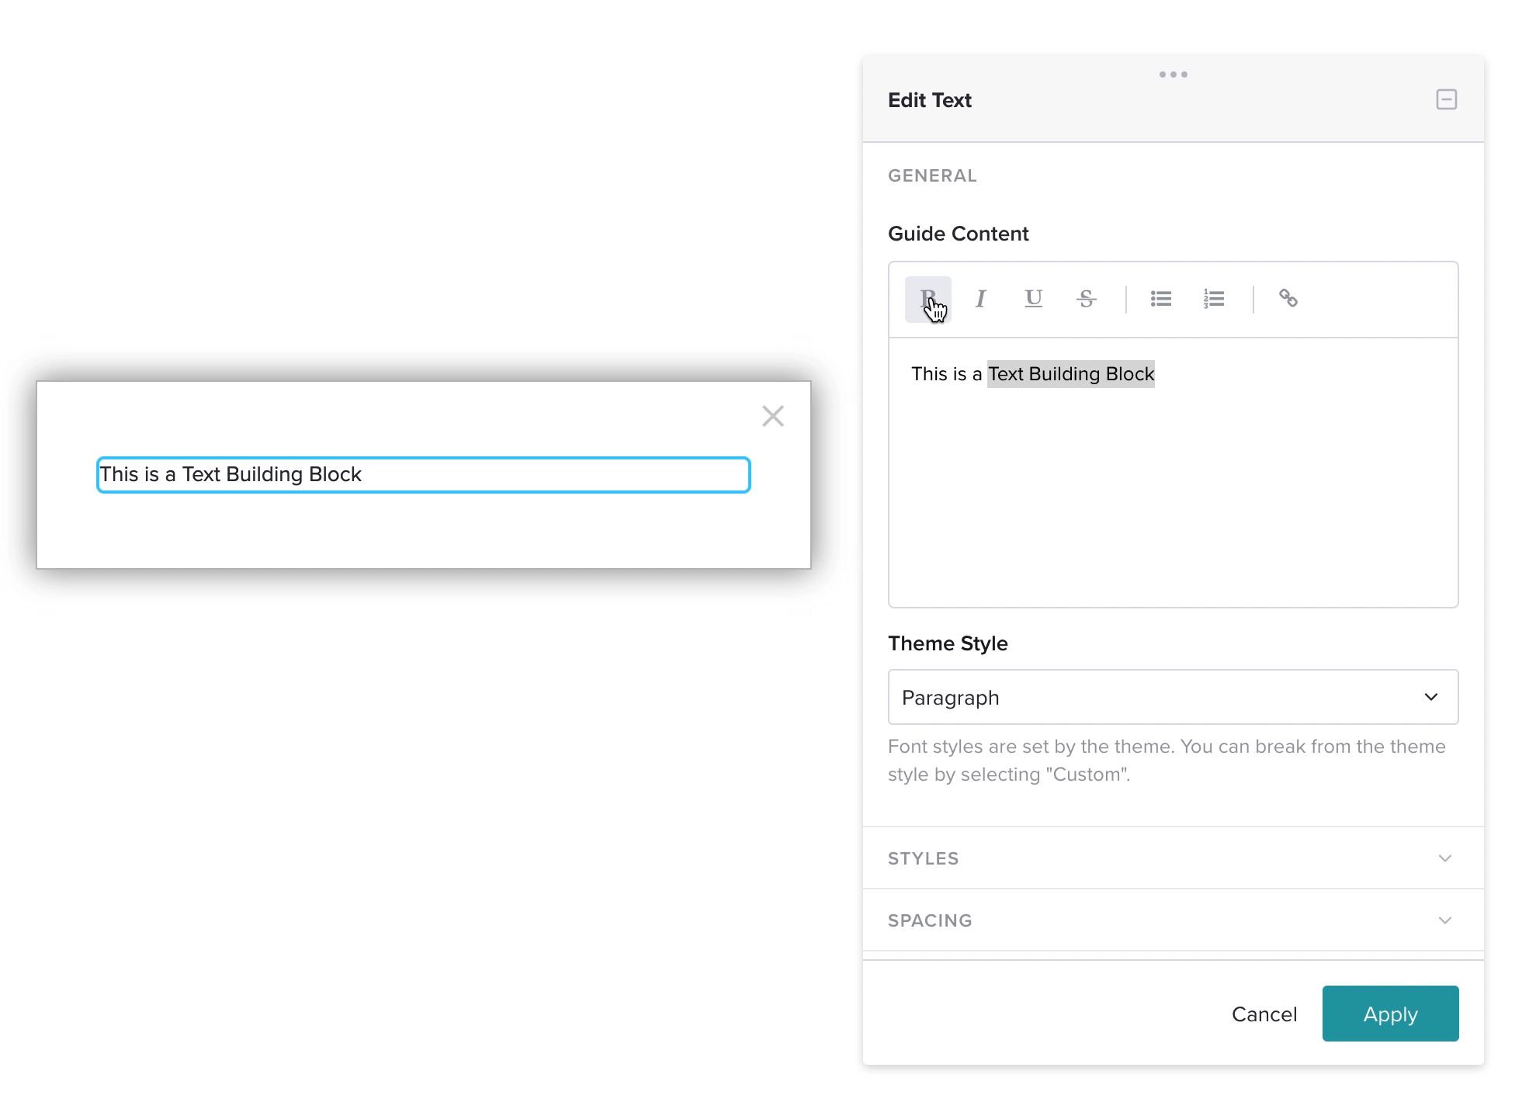Expand the SPACING section

click(x=1173, y=920)
